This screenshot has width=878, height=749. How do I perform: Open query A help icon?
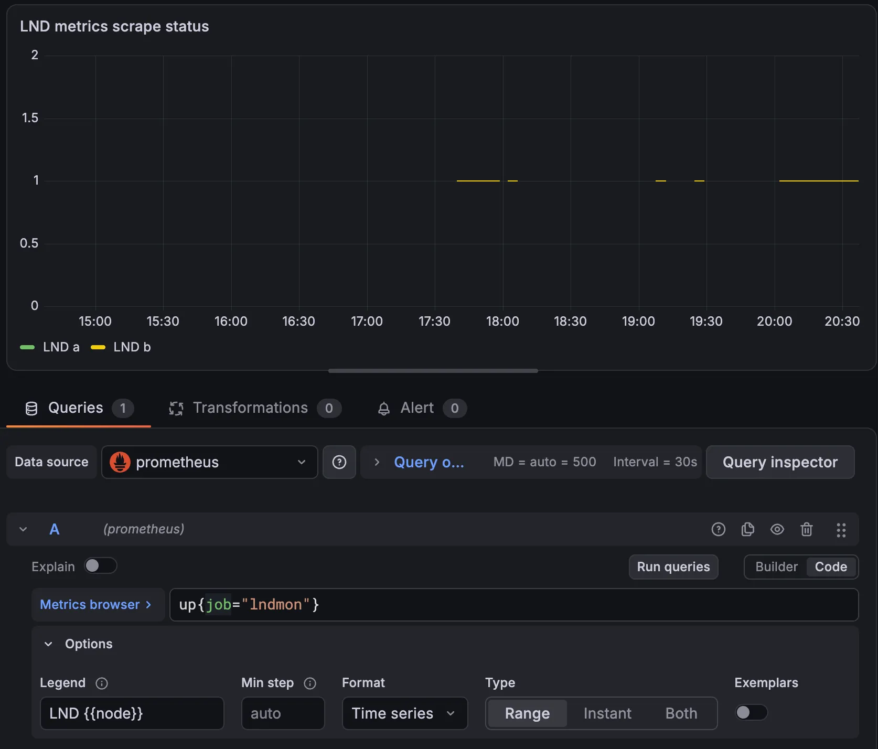(718, 529)
